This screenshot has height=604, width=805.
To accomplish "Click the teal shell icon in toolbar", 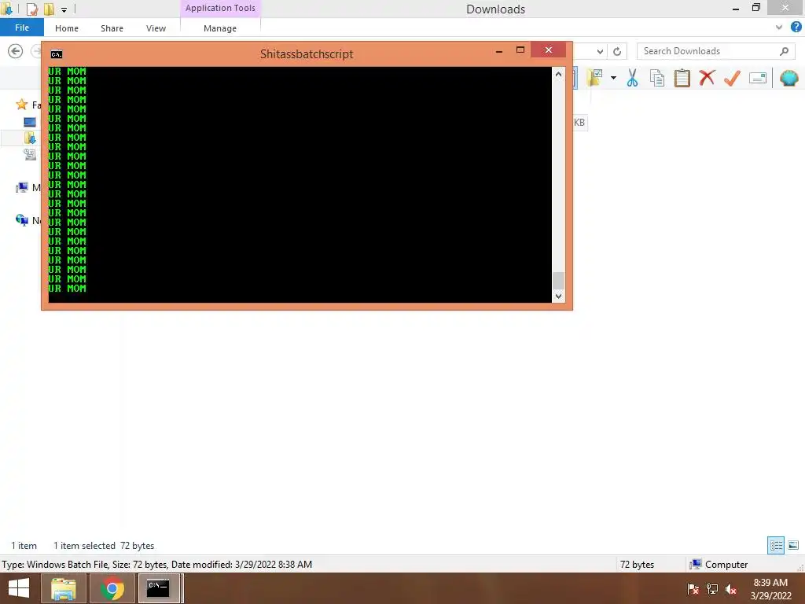I will [x=788, y=78].
